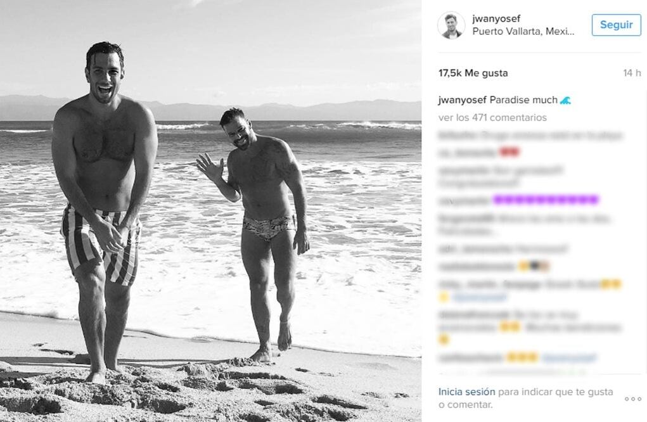
Task: Click the 14 h timestamp
Action: (632, 73)
